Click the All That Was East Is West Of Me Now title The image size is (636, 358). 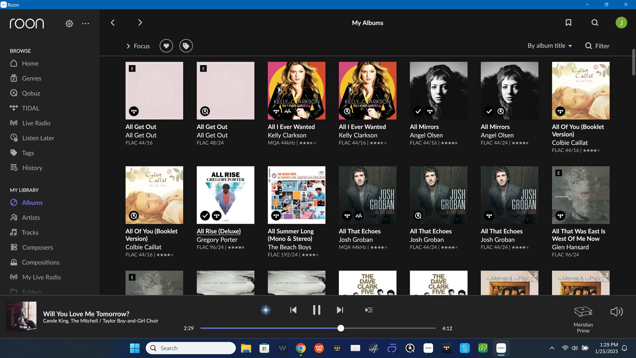579,235
